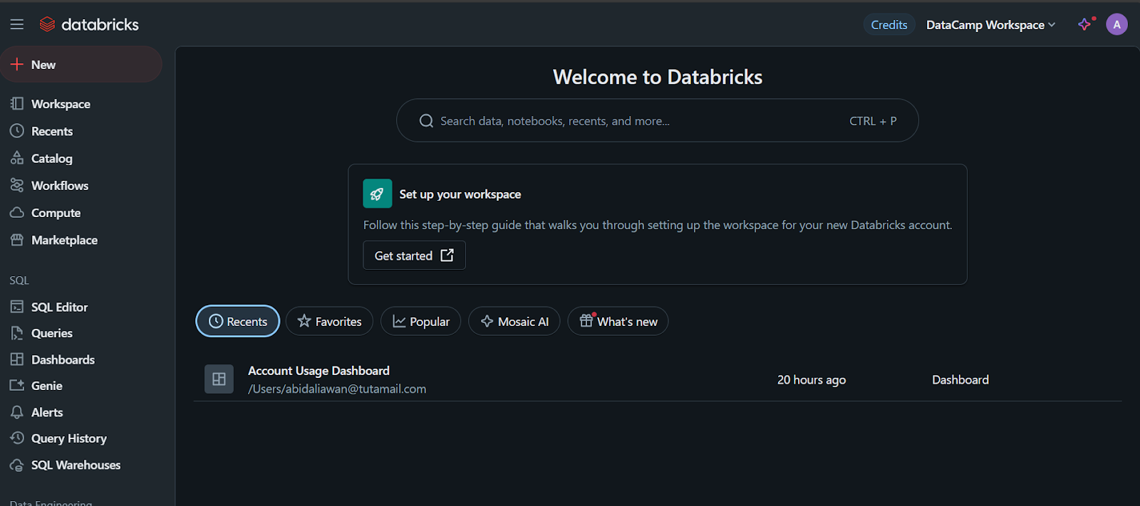Click the Workflows icon
The image size is (1140, 506).
click(x=17, y=185)
